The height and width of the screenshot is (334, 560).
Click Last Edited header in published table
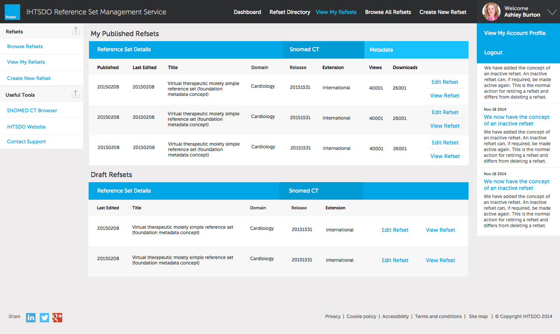(144, 68)
